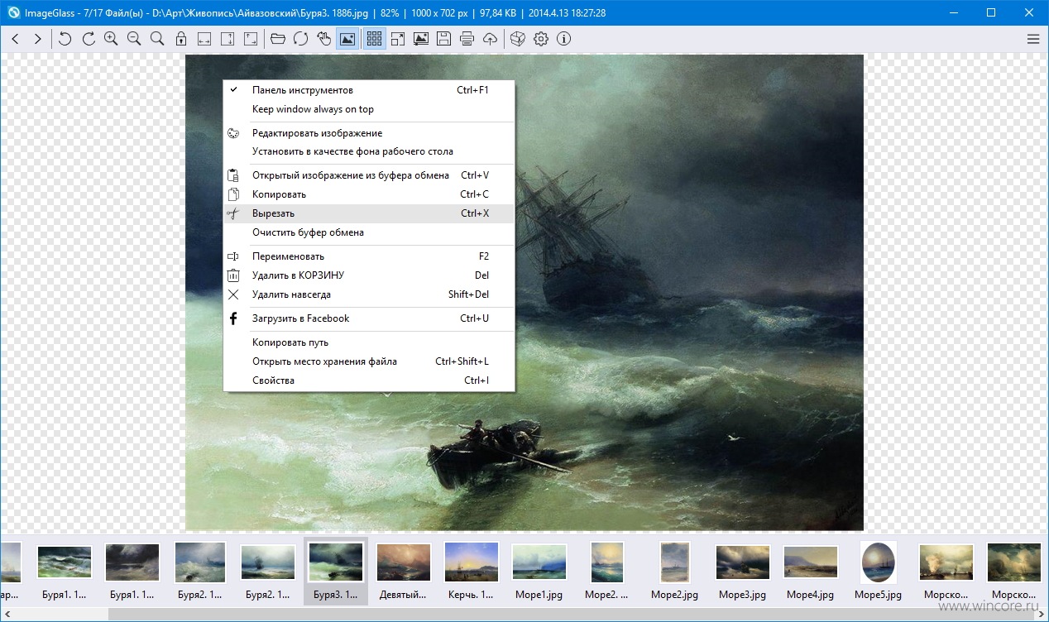The width and height of the screenshot is (1049, 622).
Task: Rotate image counterclockwise
Action: point(65,39)
